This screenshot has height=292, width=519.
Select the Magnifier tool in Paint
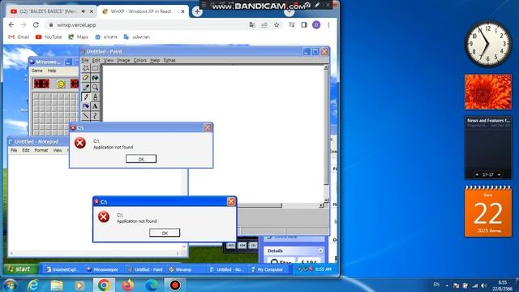[96, 88]
